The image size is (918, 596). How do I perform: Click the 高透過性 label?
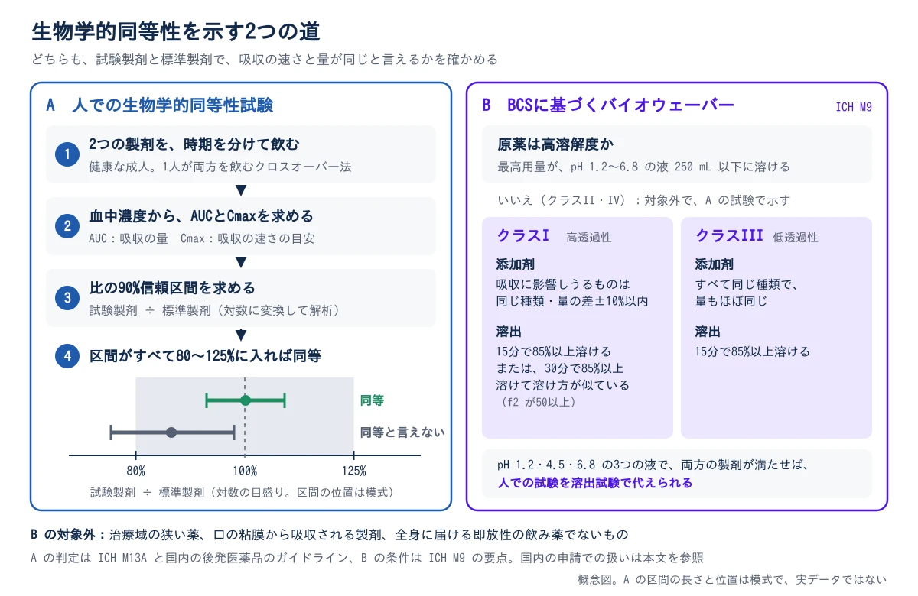point(589,238)
